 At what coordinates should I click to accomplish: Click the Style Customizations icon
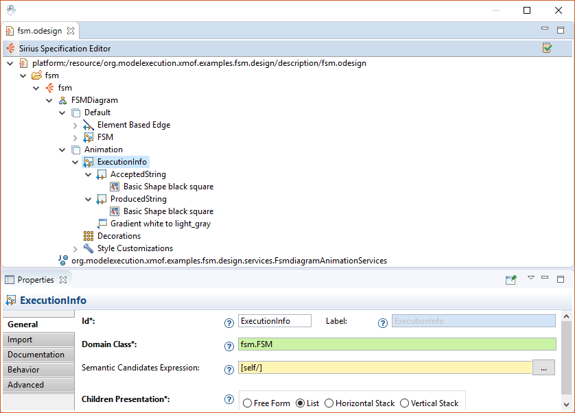pos(87,248)
